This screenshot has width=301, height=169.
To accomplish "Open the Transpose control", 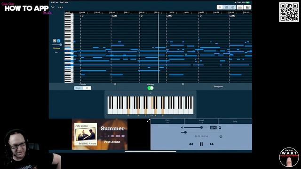I will click(x=218, y=86).
